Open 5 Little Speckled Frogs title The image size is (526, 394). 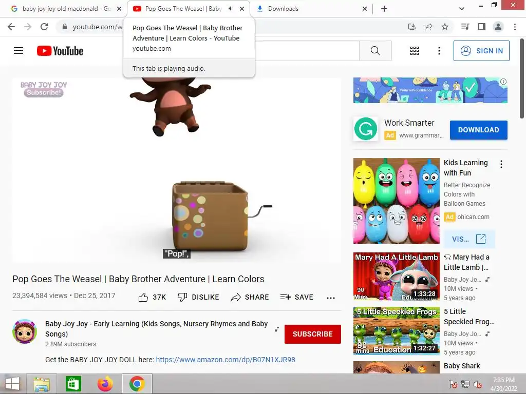[x=469, y=317]
